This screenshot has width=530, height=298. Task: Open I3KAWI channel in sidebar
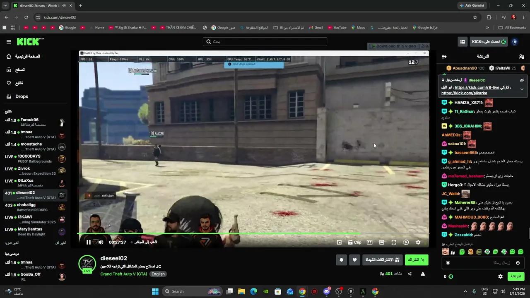click(x=35, y=219)
